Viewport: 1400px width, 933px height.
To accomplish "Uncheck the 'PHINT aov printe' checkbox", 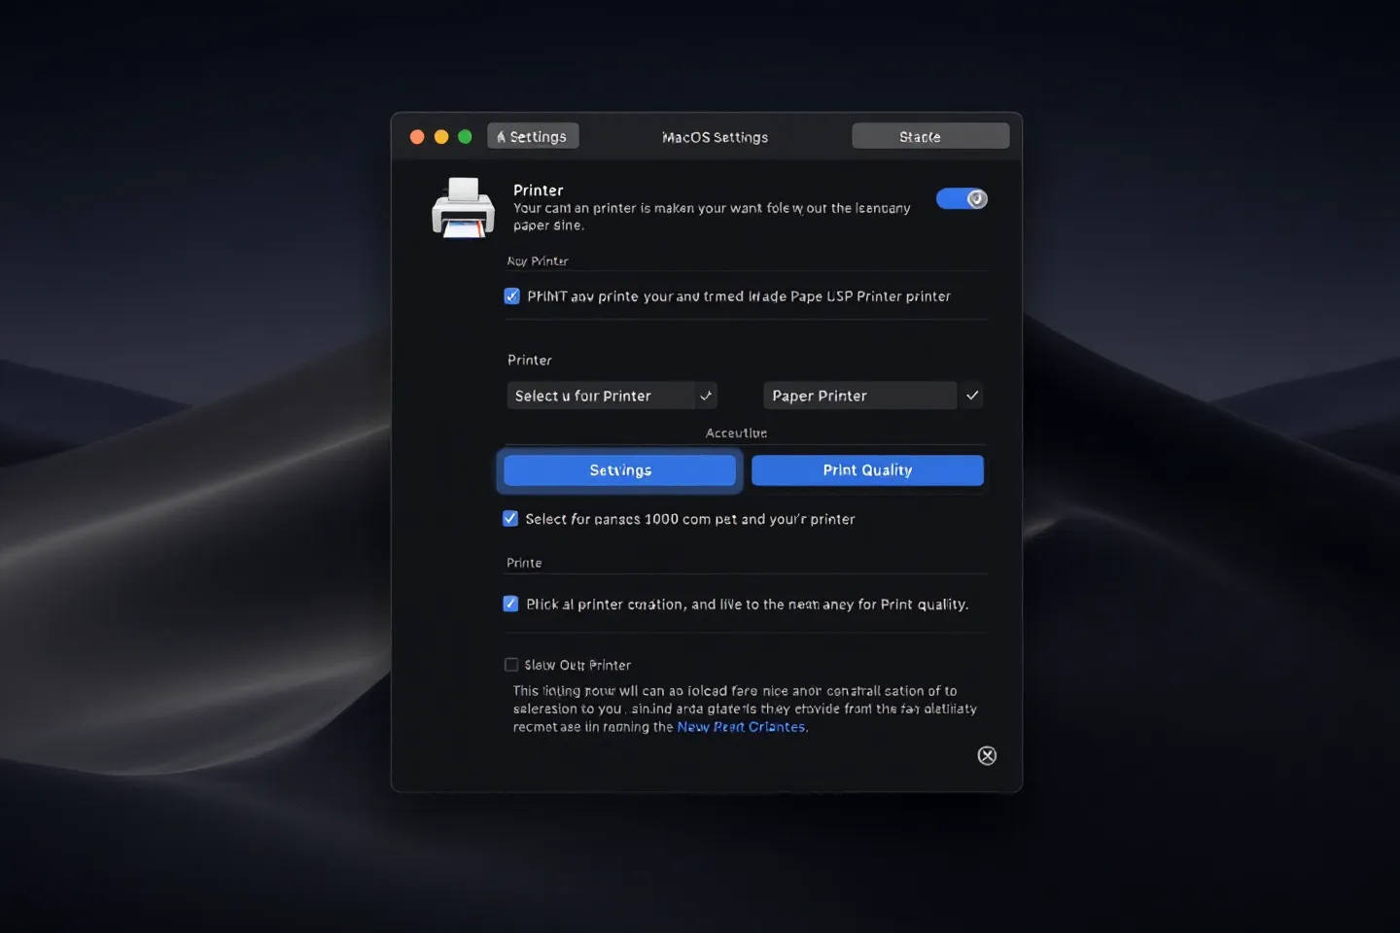I will click(x=512, y=296).
